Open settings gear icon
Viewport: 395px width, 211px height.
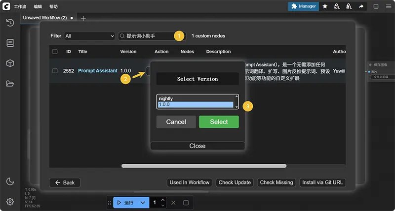(10, 202)
